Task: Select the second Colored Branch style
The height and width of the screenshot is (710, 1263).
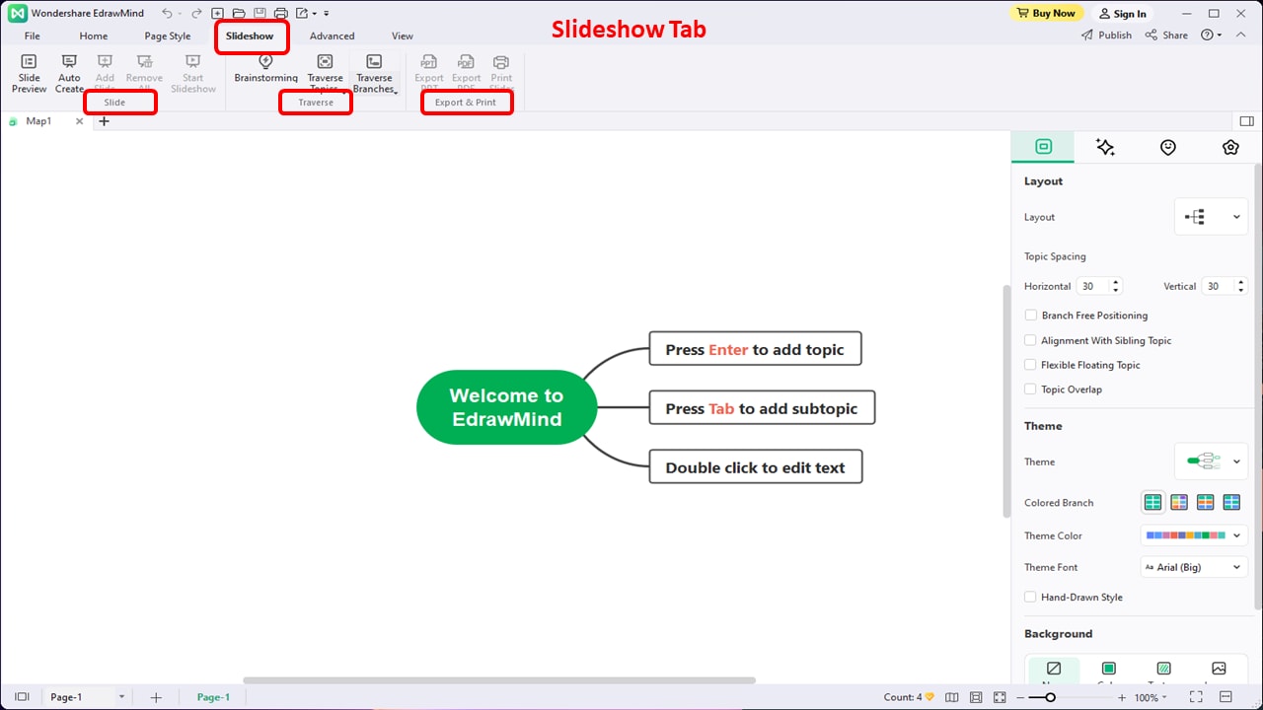Action: [x=1179, y=503]
